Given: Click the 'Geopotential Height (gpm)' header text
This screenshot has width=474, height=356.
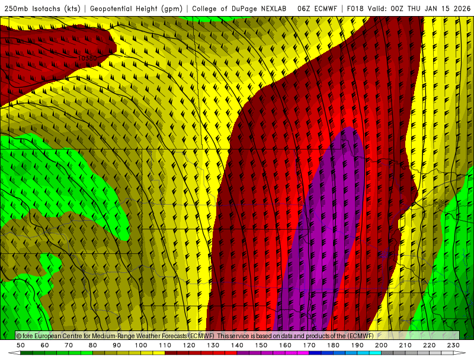Looking at the screenshot, I should [136, 9].
